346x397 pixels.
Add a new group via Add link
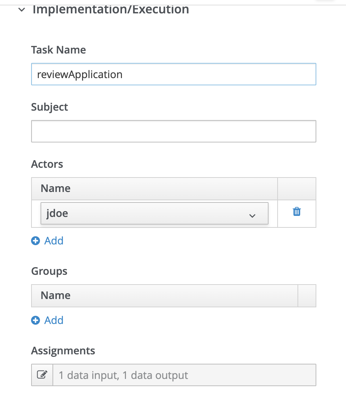pyautogui.click(x=54, y=320)
